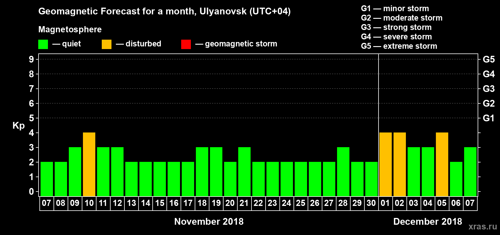Click the December 07 date label

470,203
